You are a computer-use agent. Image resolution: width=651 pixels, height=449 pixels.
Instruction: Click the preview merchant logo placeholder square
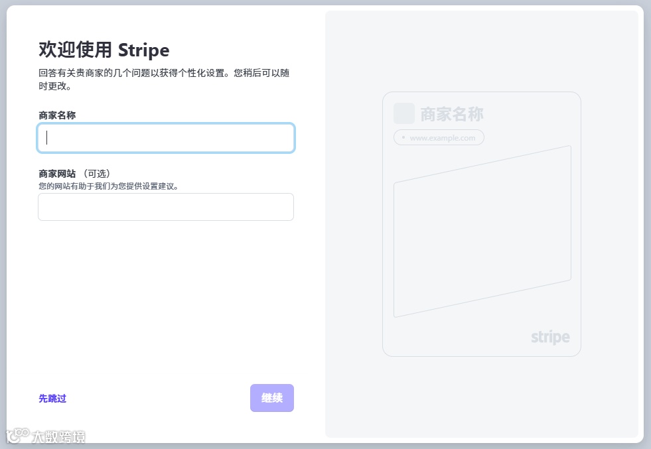tap(404, 113)
